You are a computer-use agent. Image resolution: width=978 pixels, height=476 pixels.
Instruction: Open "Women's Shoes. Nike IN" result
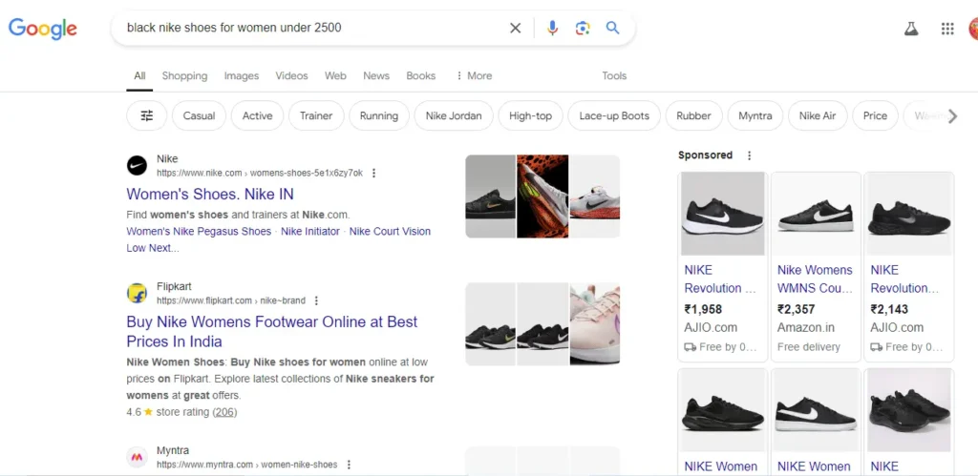tap(210, 195)
